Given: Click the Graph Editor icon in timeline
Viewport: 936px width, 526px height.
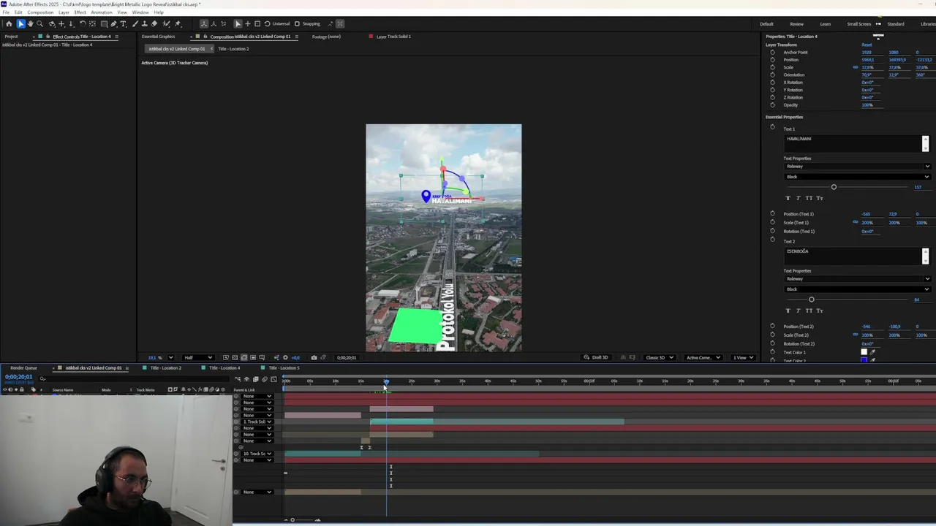Looking at the screenshot, I should click(x=273, y=379).
